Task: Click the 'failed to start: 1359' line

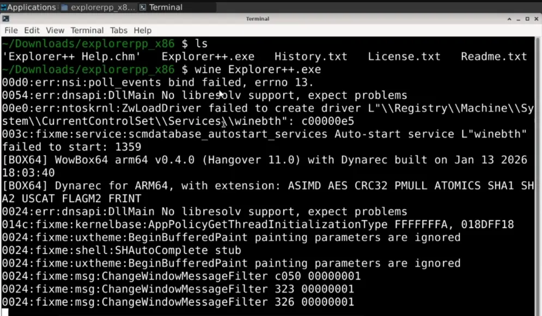Action: point(71,147)
